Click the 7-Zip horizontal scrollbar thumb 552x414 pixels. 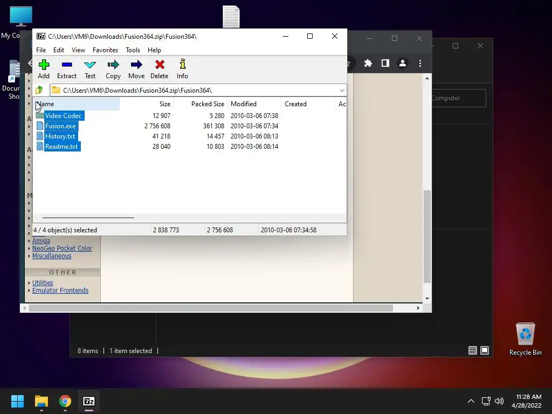(88, 218)
